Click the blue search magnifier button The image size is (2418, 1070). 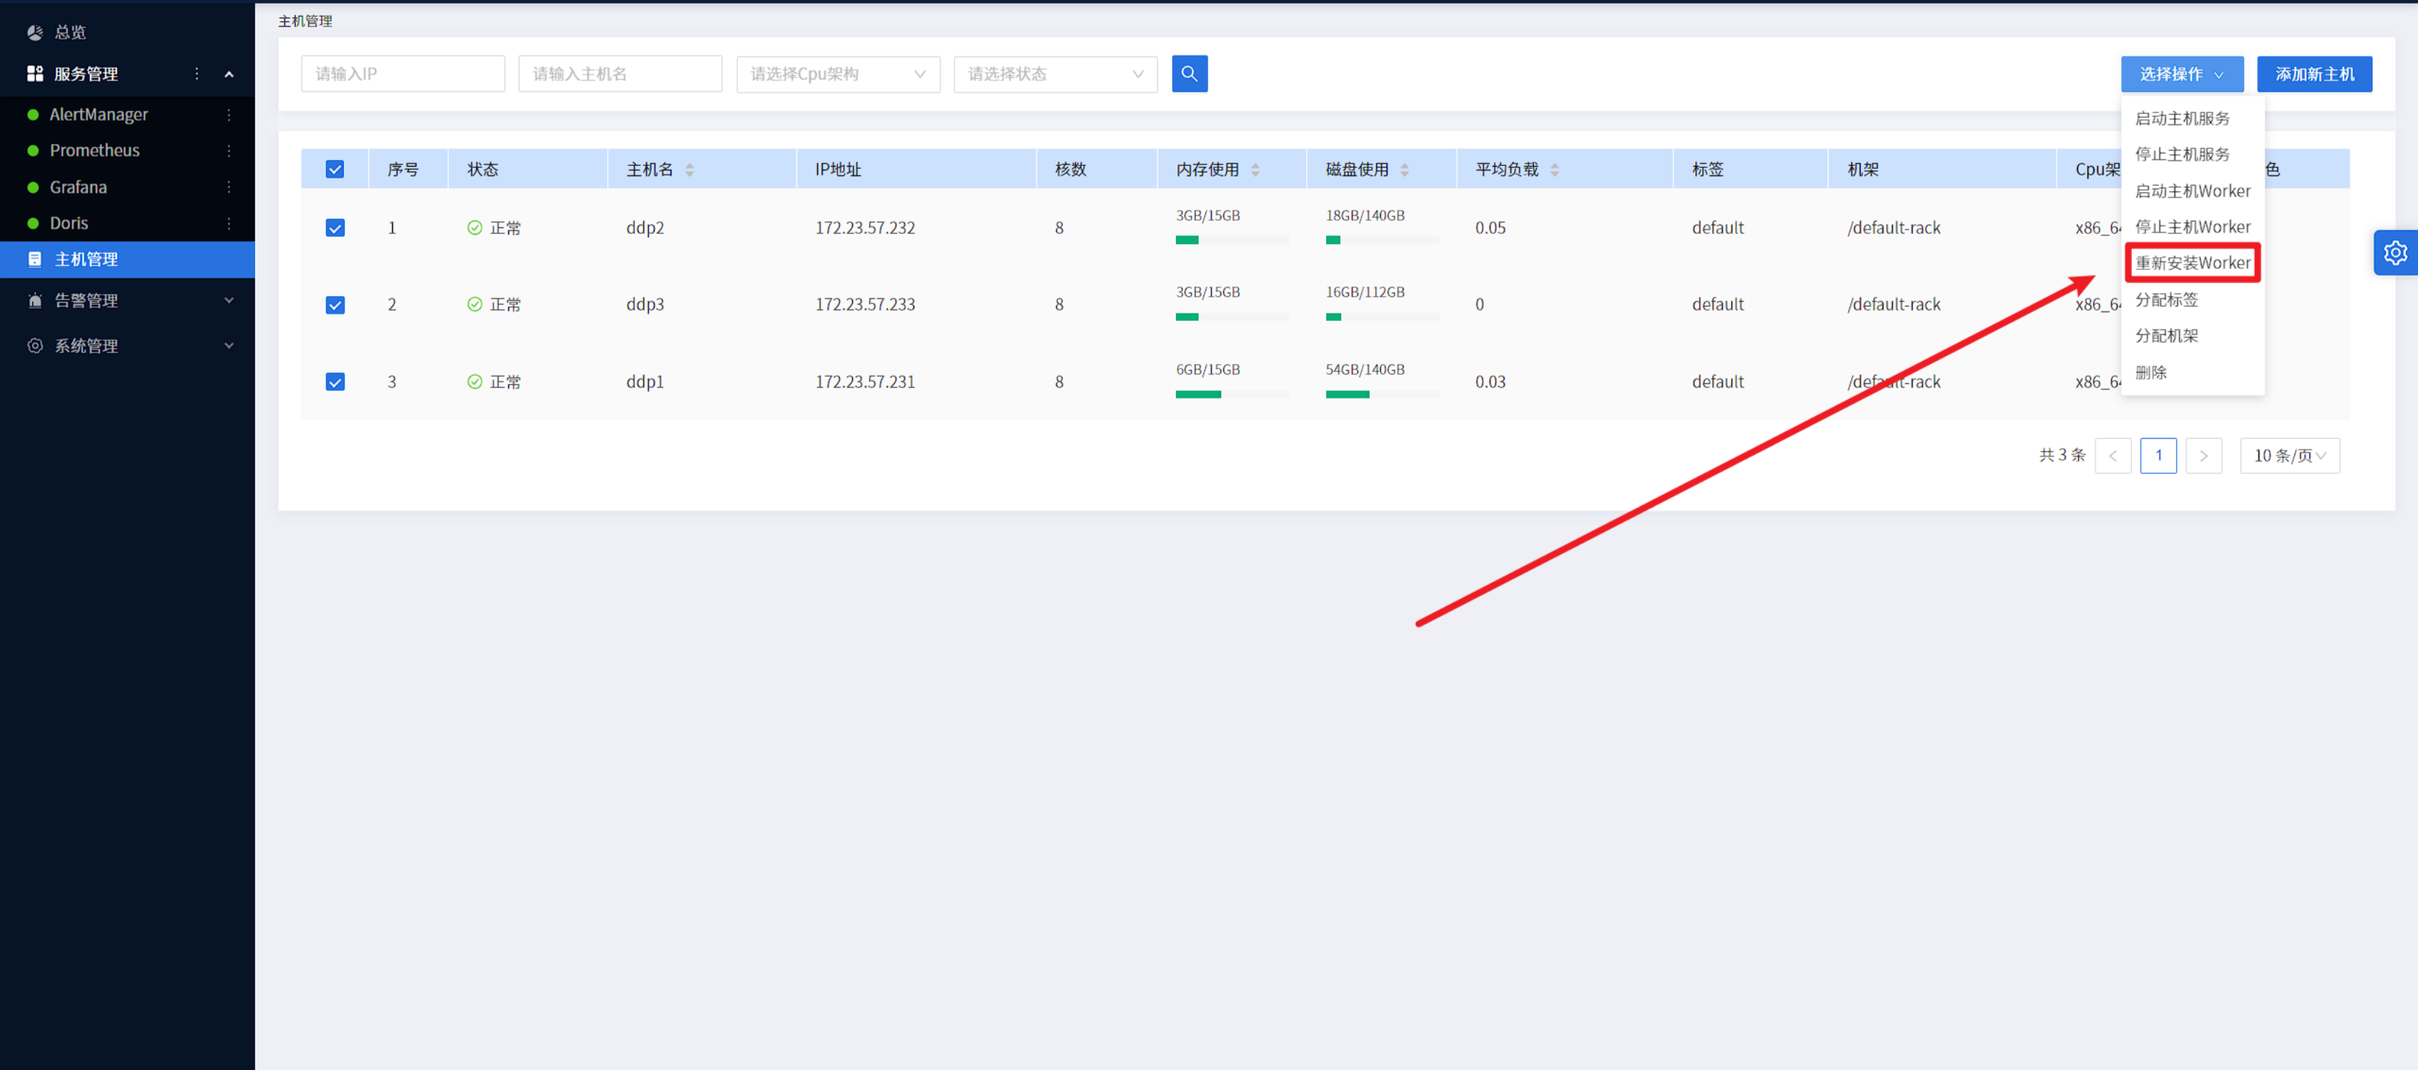tap(1189, 73)
